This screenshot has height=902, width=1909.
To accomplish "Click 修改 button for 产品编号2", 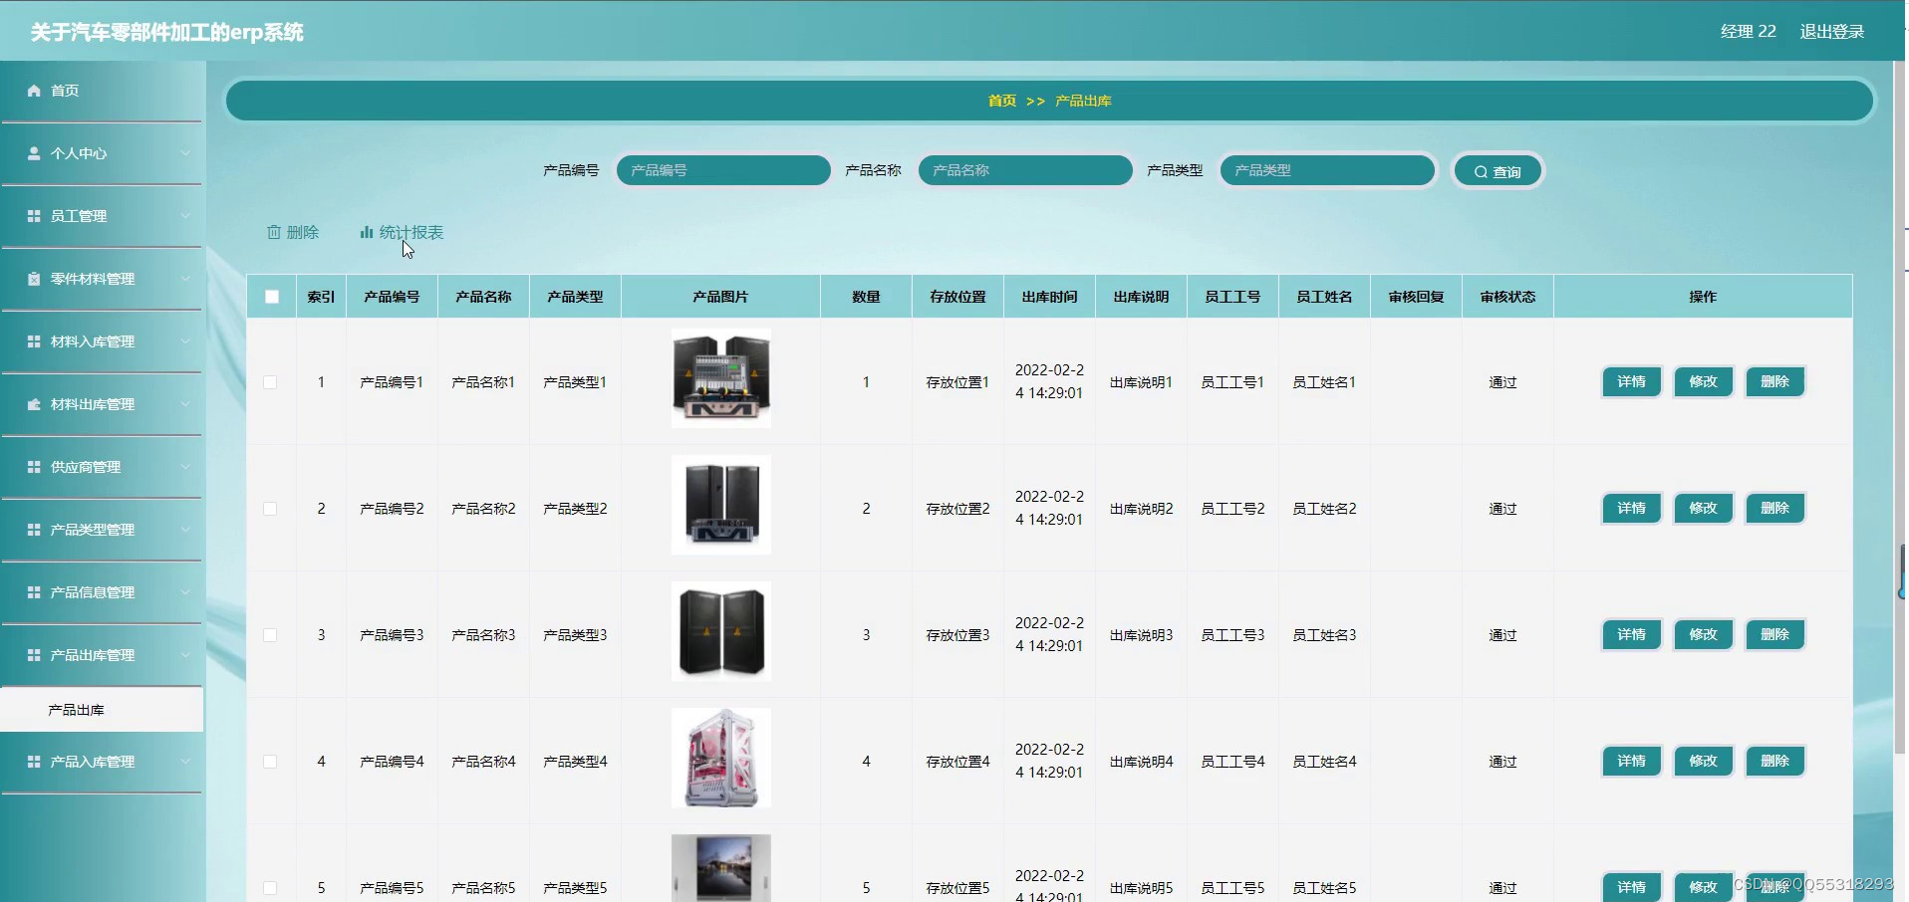I will click(x=1703, y=509).
